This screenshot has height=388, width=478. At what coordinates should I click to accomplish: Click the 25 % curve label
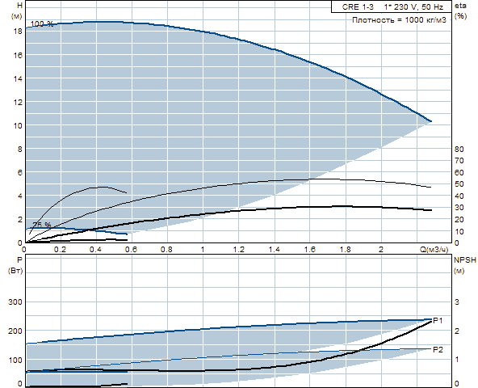coord(42,225)
